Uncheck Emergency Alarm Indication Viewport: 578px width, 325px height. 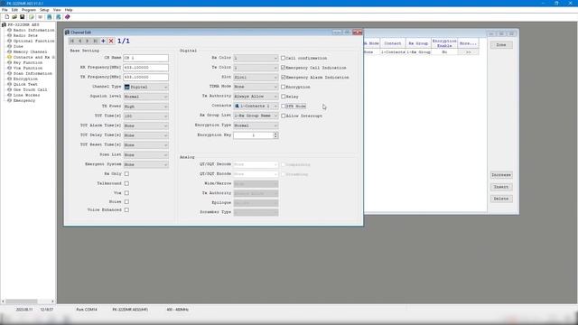pos(283,78)
